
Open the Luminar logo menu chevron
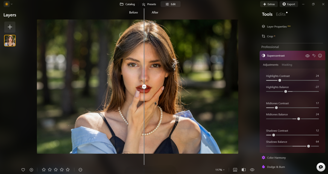[11, 4]
